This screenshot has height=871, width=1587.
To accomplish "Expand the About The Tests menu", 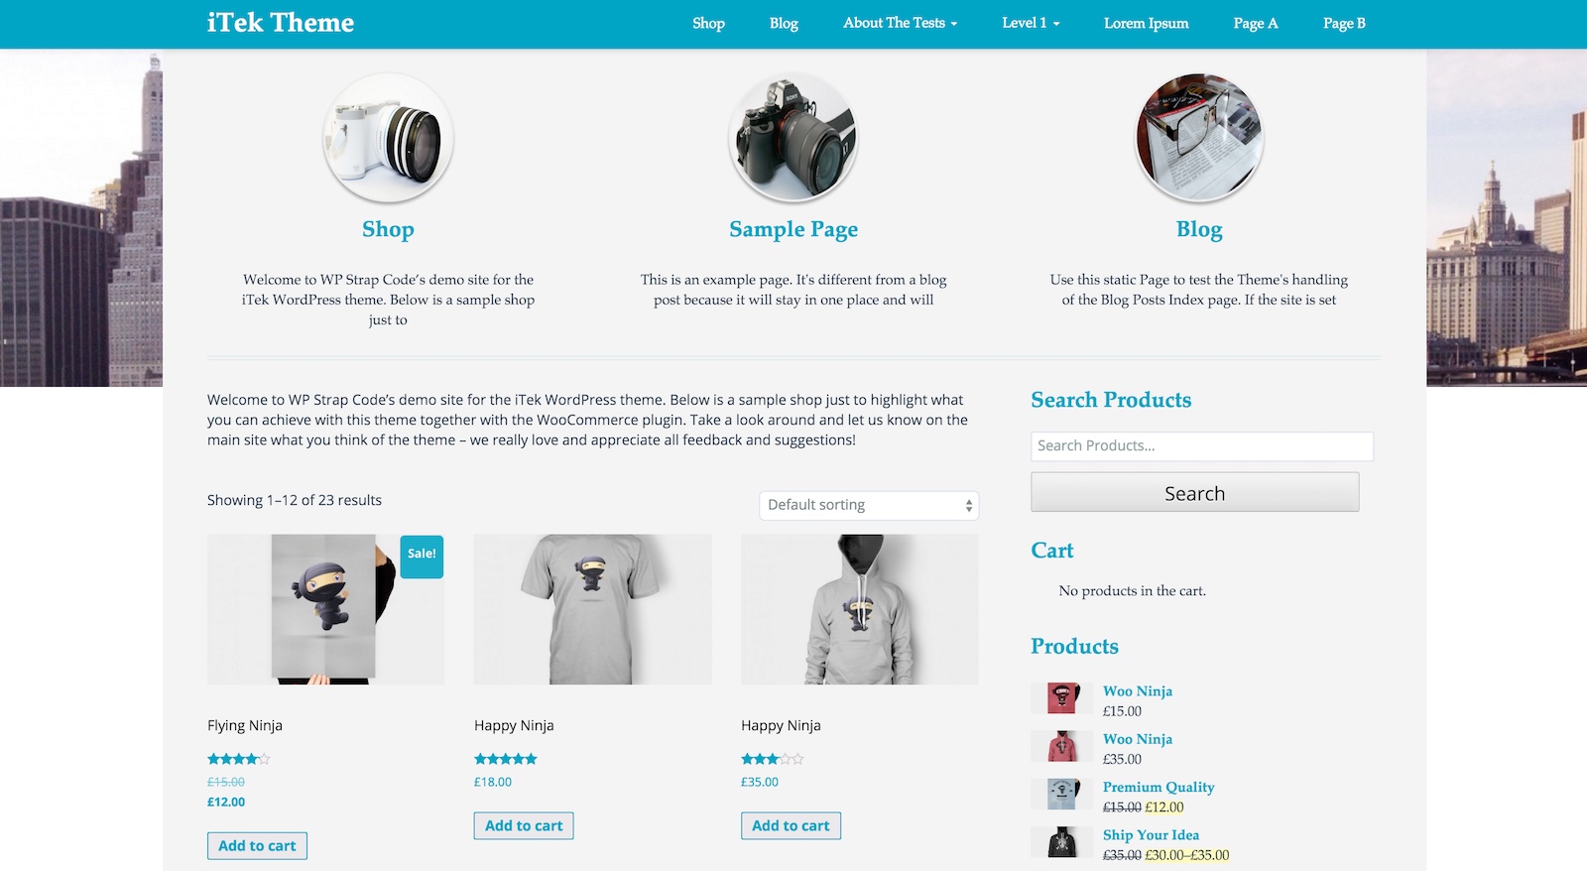I will [900, 23].
